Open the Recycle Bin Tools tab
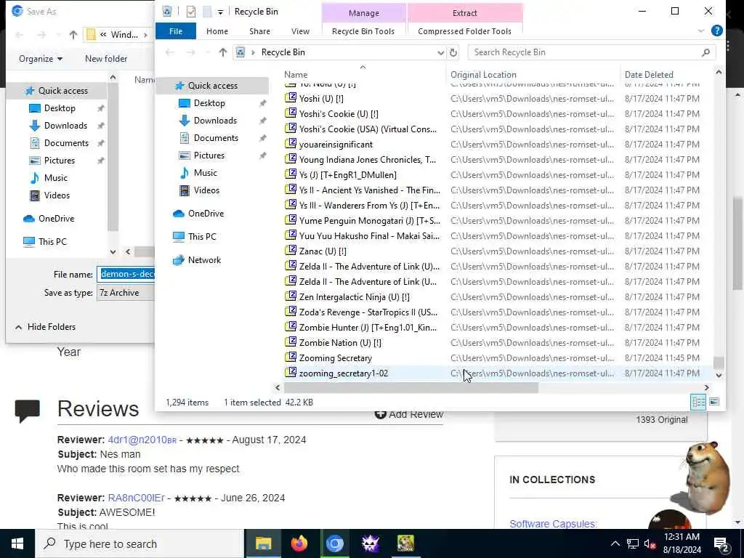744x558 pixels. click(363, 31)
